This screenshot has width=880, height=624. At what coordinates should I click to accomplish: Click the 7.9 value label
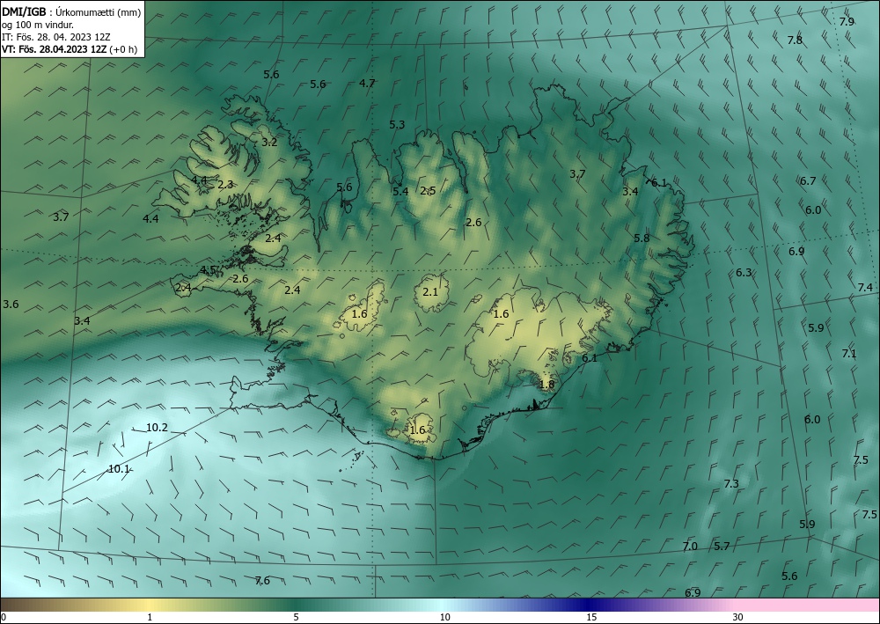tap(847, 22)
